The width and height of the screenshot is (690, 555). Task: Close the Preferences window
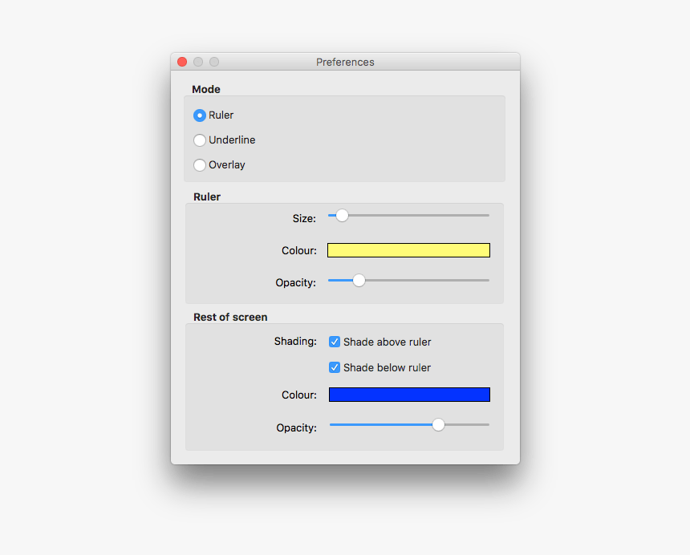182,61
